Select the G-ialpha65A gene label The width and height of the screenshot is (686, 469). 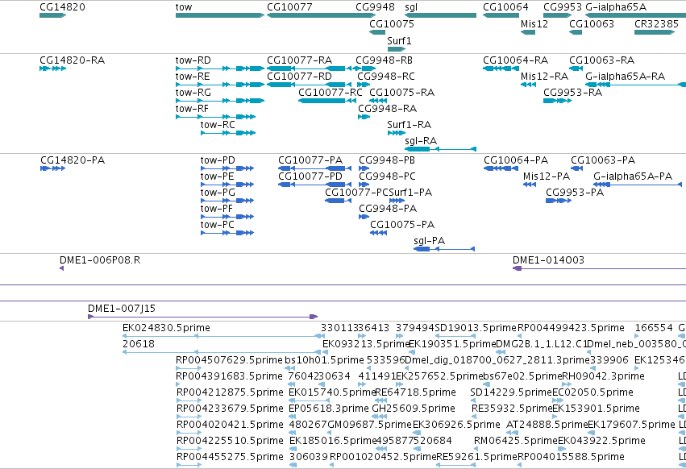coord(616,7)
